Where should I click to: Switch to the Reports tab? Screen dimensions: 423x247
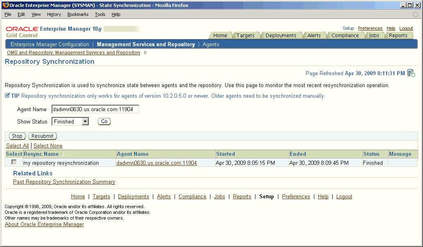[x=398, y=35]
